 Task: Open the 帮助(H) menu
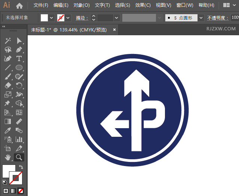(206, 5)
